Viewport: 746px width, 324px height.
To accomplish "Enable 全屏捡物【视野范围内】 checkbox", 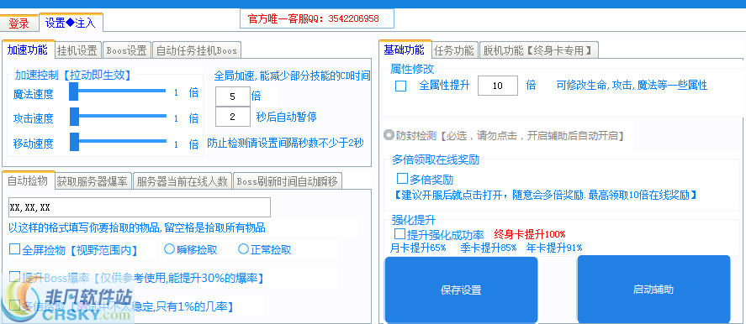I will point(15,249).
